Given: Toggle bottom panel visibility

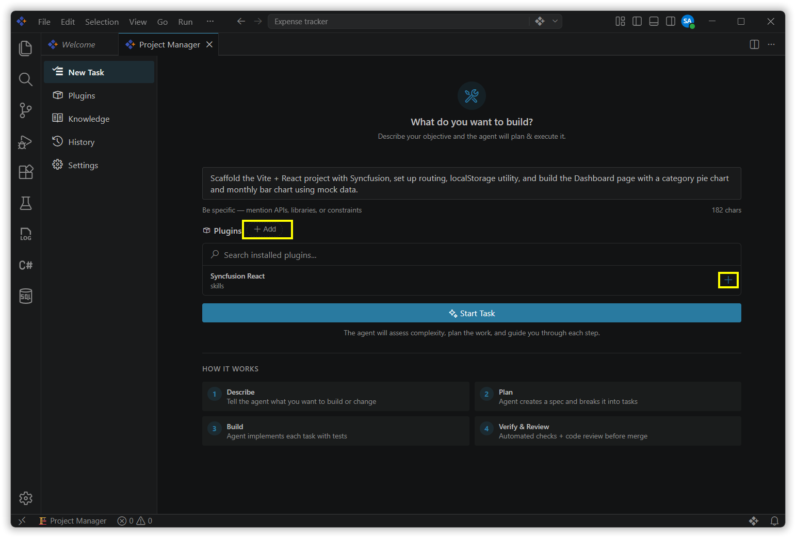Looking at the screenshot, I should tap(654, 21).
